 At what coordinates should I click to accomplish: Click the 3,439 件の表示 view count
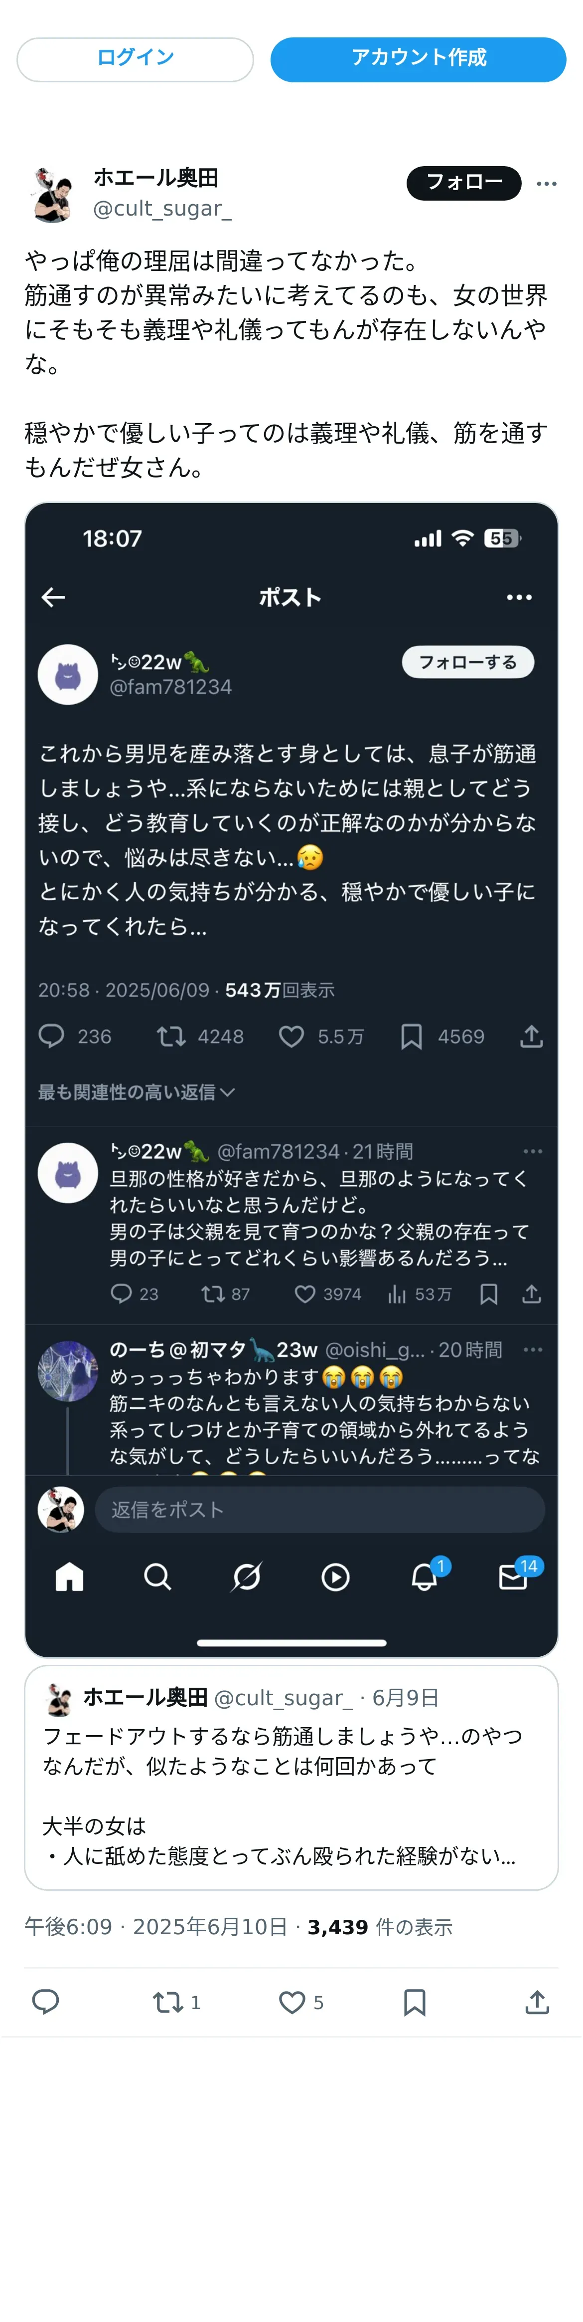380,1926
